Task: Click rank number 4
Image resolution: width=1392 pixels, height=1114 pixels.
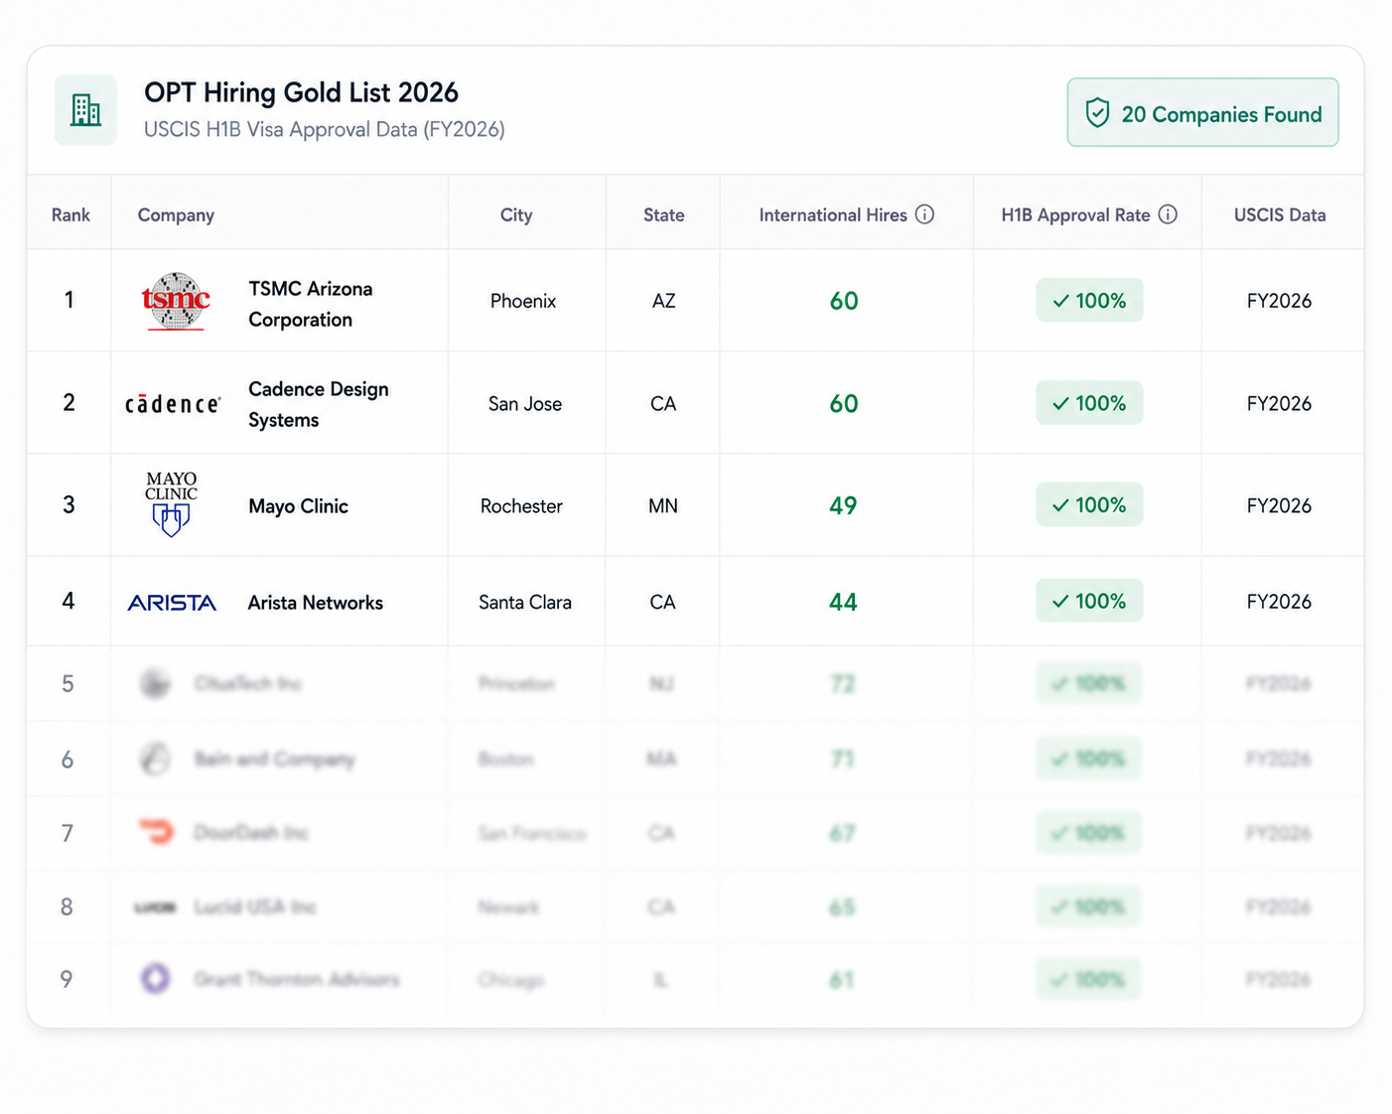Action: click(69, 601)
